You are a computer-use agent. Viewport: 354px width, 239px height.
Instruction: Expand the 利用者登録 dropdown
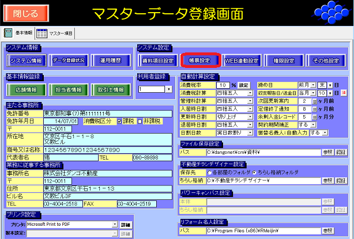click(168, 89)
